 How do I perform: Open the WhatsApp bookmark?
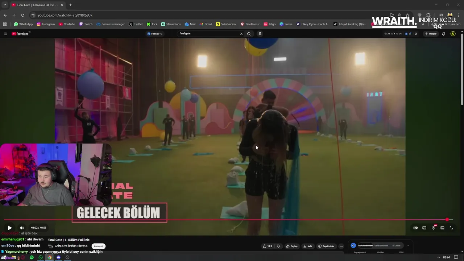23,24
